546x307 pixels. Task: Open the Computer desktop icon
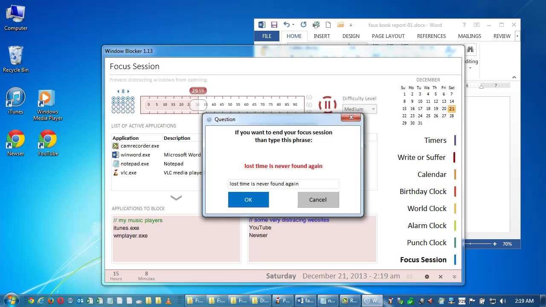click(16, 18)
